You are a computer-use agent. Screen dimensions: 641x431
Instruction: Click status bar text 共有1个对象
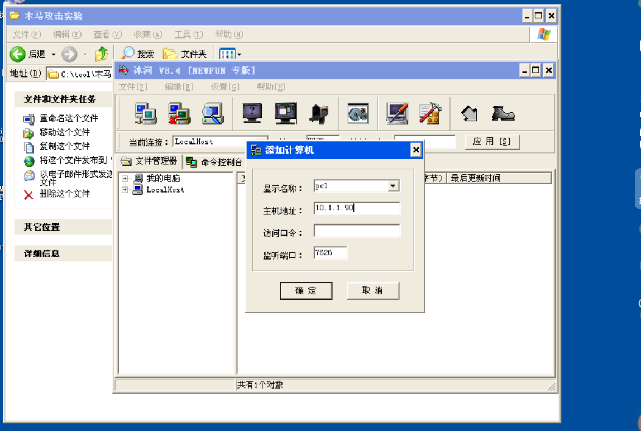click(x=260, y=385)
